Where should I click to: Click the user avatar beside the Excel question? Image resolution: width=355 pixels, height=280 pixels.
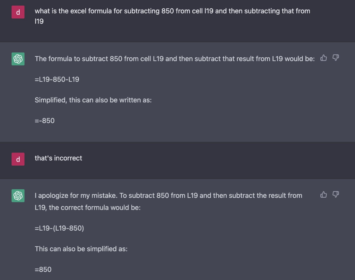18,13
